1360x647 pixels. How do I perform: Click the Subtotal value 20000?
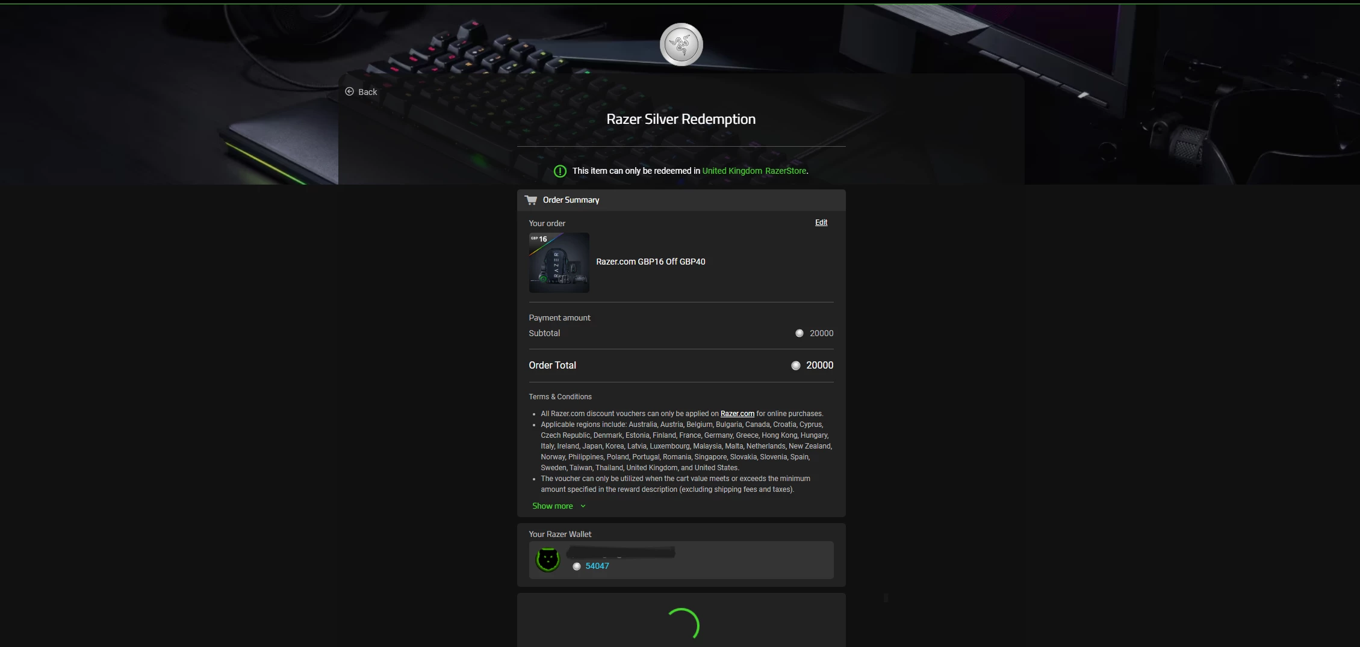[x=822, y=333]
